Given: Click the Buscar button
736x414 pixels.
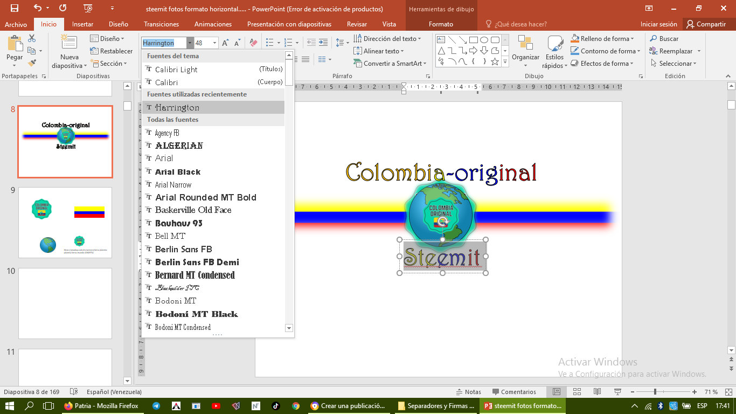Looking at the screenshot, I should click(664, 39).
